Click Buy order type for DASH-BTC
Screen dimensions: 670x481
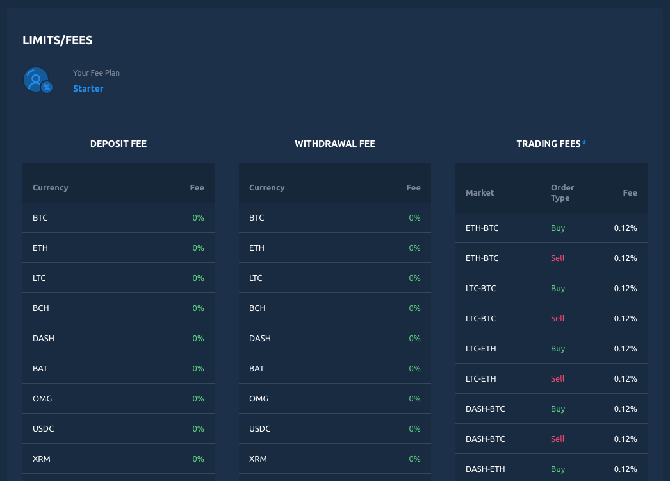(x=558, y=409)
